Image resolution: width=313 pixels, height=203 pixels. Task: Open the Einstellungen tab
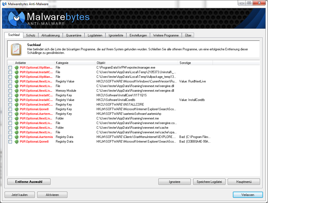[138, 35]
